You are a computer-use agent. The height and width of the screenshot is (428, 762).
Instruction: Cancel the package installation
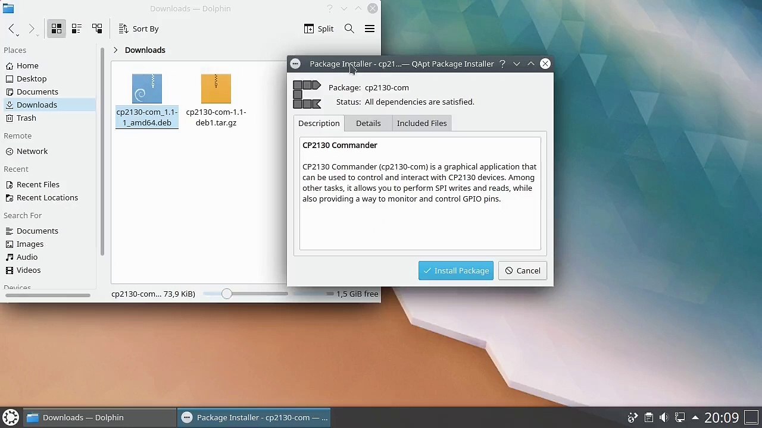(523, 270)
